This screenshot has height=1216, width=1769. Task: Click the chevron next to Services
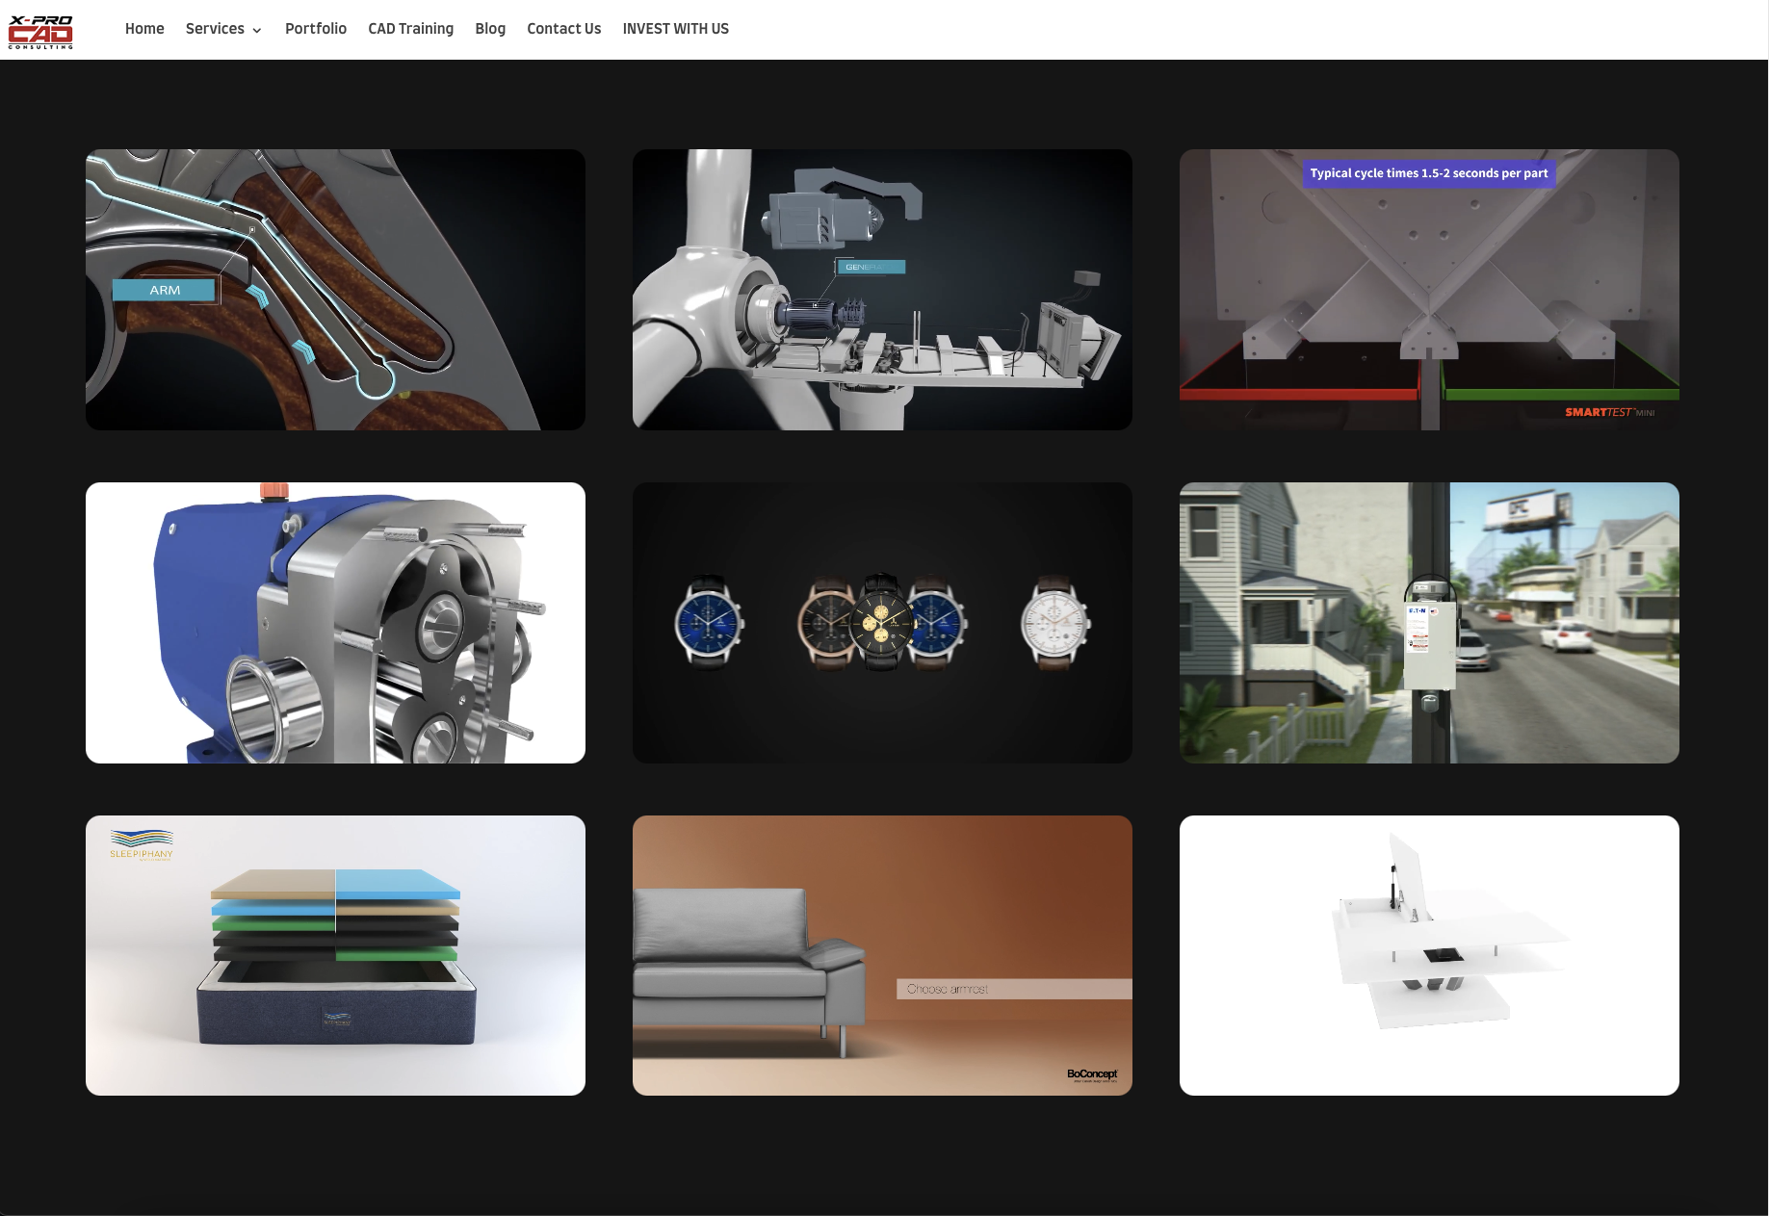point(257,31)
